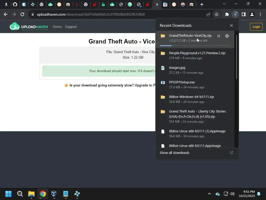This screenshot has height=200, width=266.
Task: Open the network status tray icon
Action: pyautogui.click(x=226, y=194)
